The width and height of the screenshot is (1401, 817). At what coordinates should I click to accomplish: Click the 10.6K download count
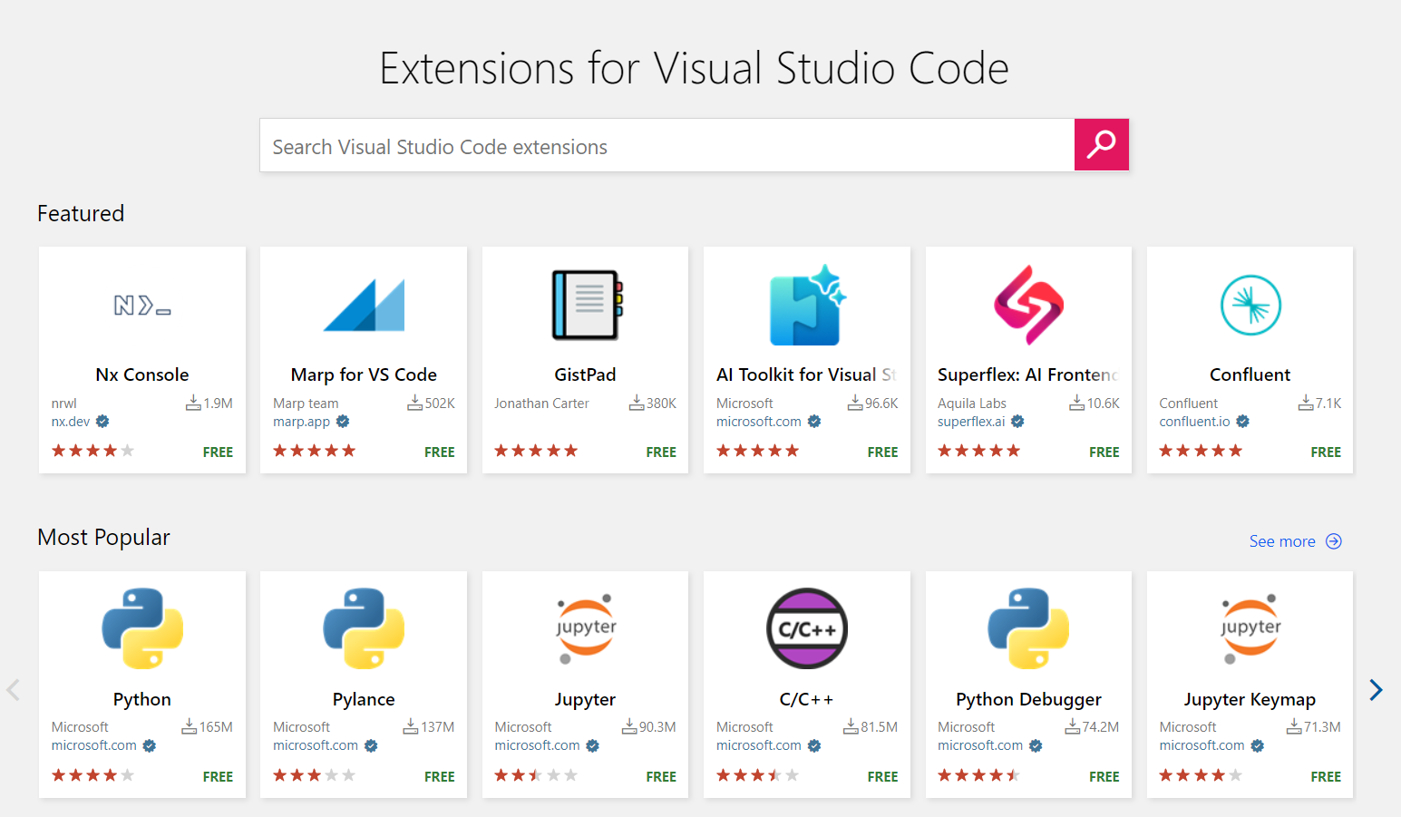pos(1104,404)
